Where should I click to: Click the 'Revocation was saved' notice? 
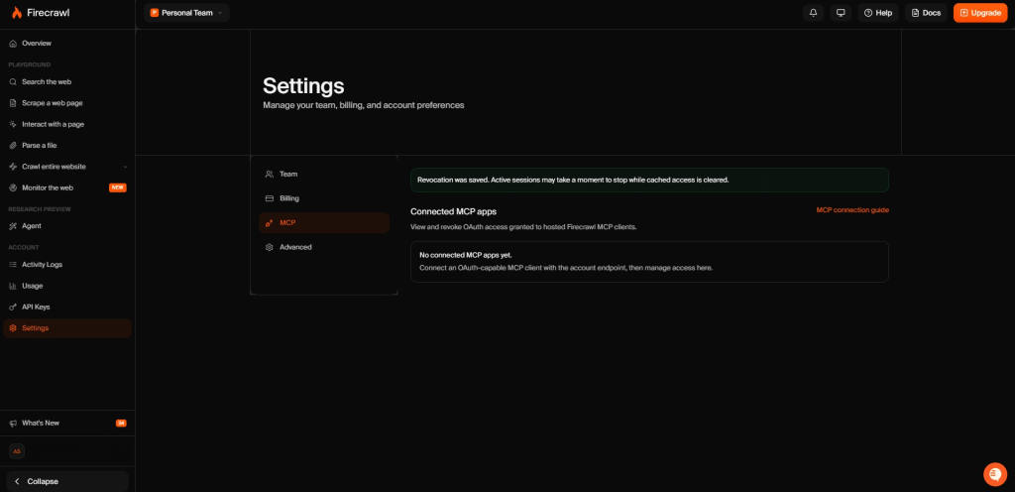coord(649,180)
